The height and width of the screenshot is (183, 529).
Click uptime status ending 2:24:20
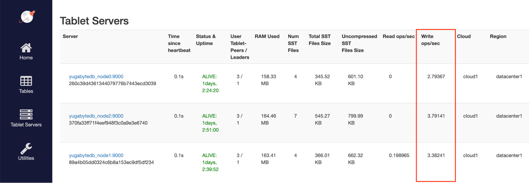tap(210, 83)
